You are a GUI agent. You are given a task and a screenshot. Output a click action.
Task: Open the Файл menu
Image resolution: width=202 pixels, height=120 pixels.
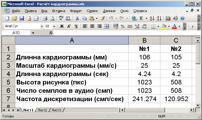point(16,11)
